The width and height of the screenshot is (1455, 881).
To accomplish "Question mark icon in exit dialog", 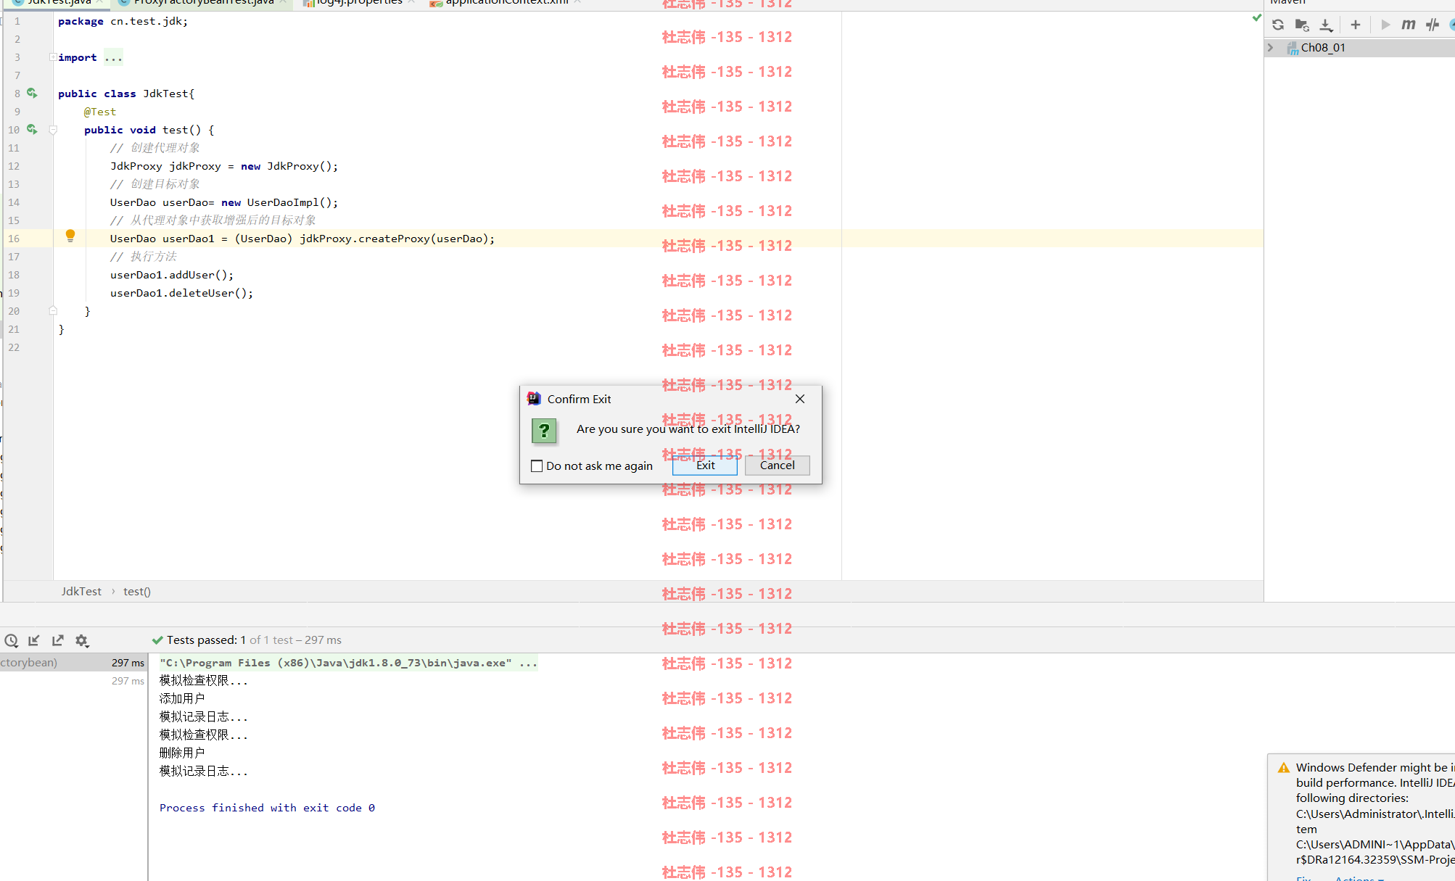I will pos(544,431).
